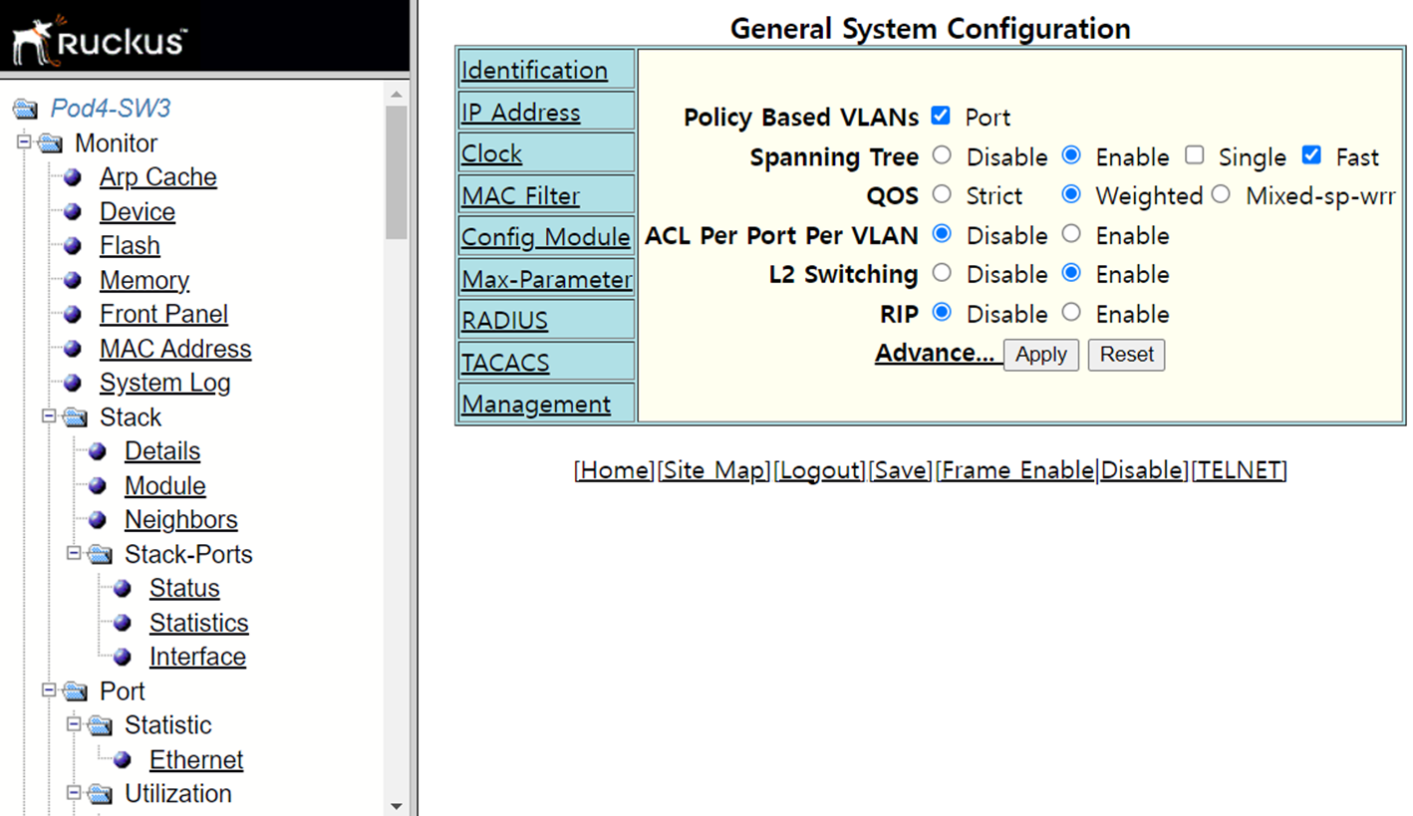Click the Site Map footer link
Viewport: 1413px width, 816px height.
point(713,470)
